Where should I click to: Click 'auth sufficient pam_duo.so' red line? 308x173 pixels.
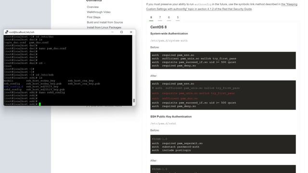pyautogui.click(x=175, y=99)
